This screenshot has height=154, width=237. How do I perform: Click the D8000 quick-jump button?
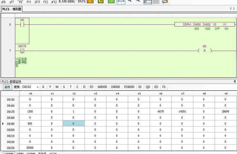(115, 87)
